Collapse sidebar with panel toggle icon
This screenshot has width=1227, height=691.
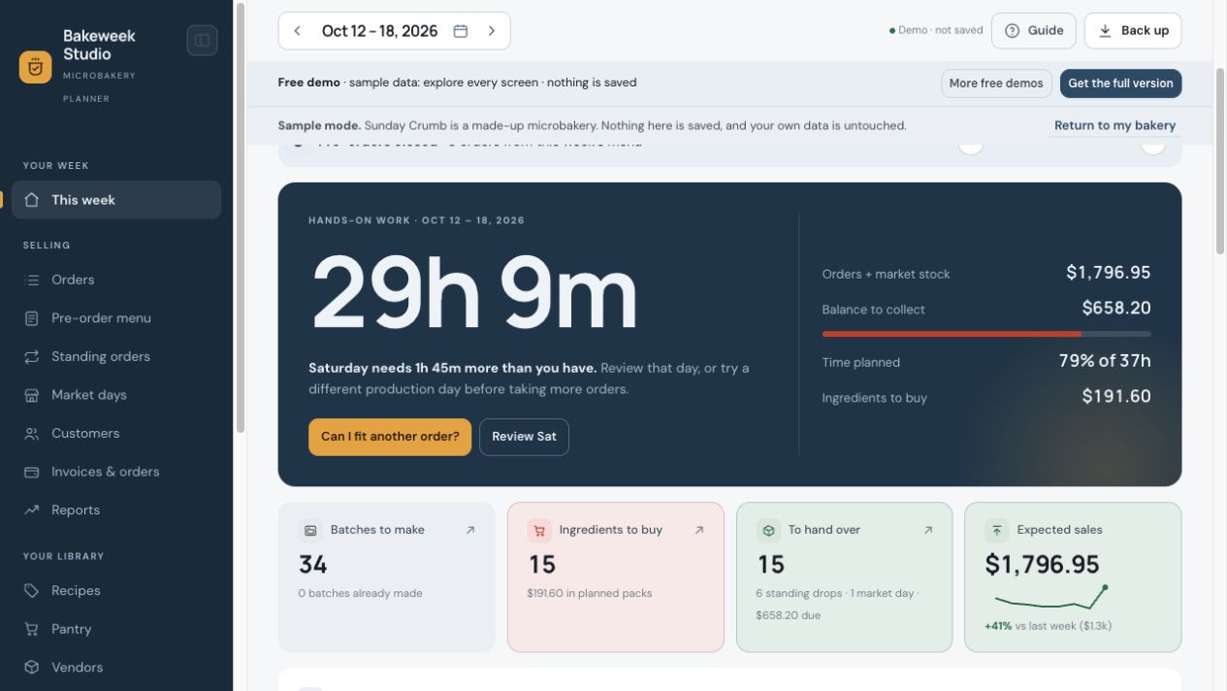coord(202,40)
